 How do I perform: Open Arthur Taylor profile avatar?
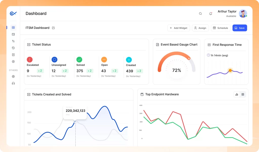click(x=243, y=14)
